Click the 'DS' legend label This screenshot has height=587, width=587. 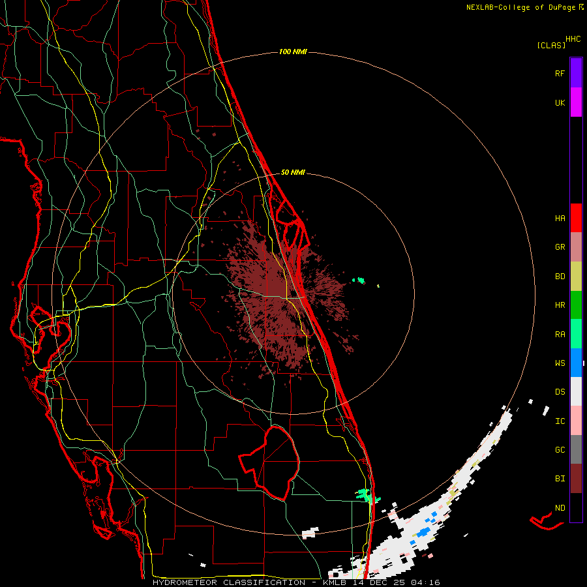[x=560, y=392]
